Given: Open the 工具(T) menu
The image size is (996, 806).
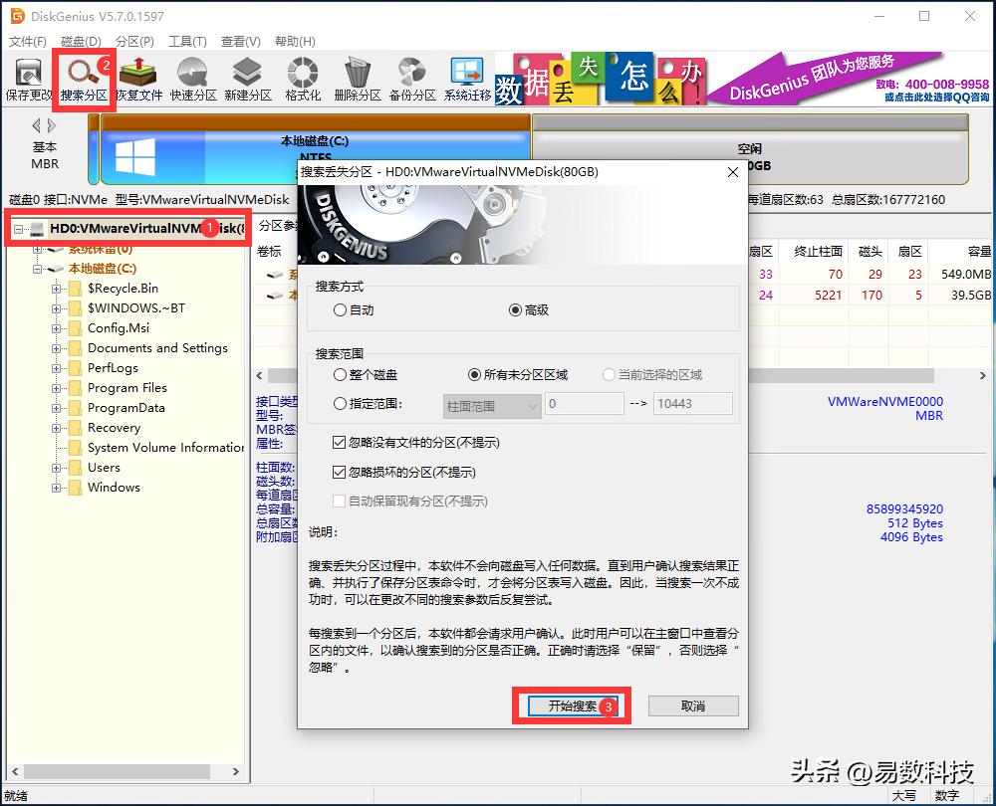Looking at the screenshot, I should point(187,42).
